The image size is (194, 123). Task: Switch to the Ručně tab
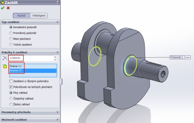point(21,16)
